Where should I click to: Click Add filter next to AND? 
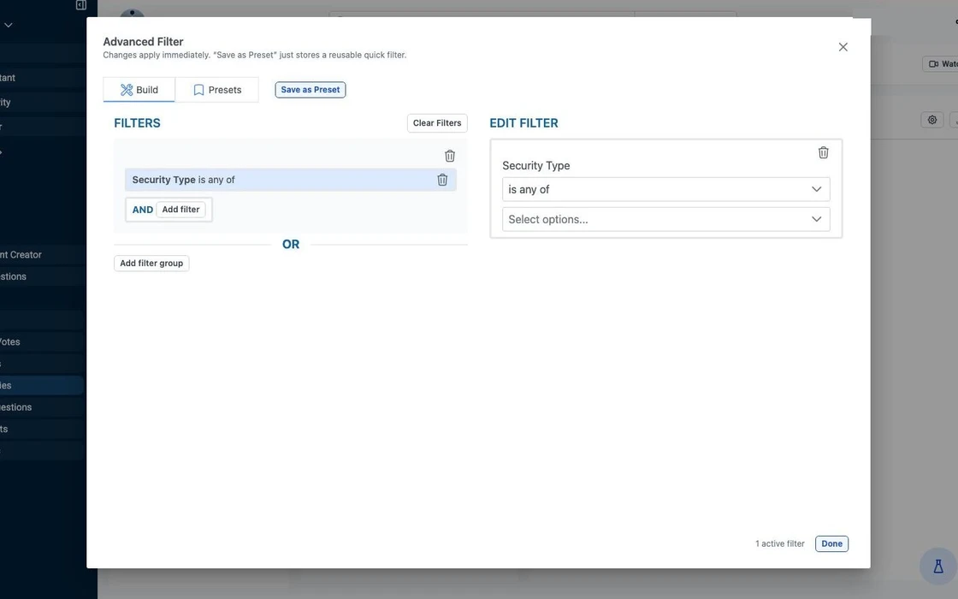[x=180, y=210]
